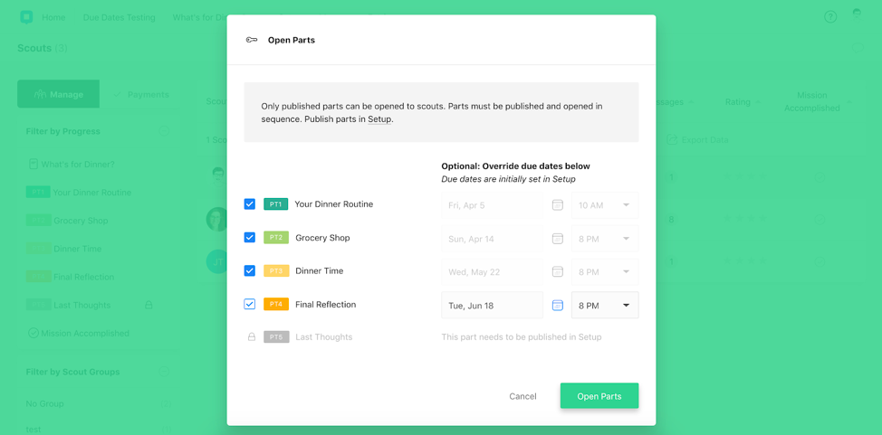This screenshot has height=435, width=882.
Task: Open calendar picker for Dinner Time
Action: (x=558, y=272)
